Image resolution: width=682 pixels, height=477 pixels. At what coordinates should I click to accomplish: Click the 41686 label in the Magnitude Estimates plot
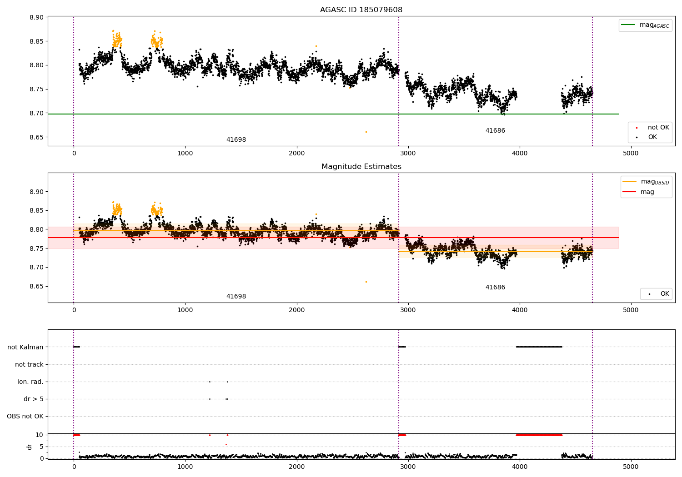click(x=495, y=288)
